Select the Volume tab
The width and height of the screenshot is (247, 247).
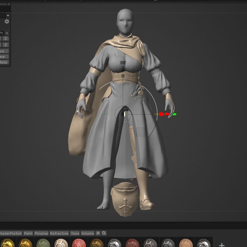tap(88, 233)
